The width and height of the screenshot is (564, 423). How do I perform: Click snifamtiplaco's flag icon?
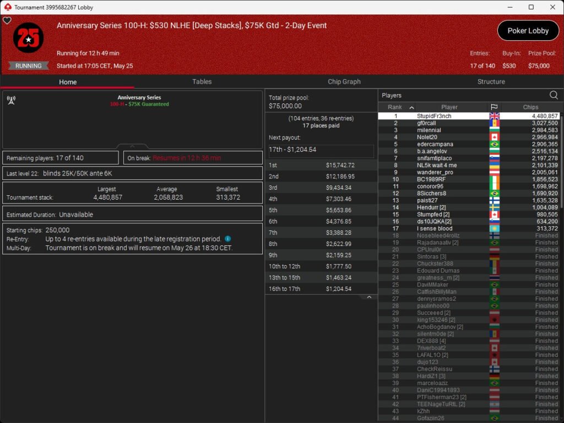point(494,158)
